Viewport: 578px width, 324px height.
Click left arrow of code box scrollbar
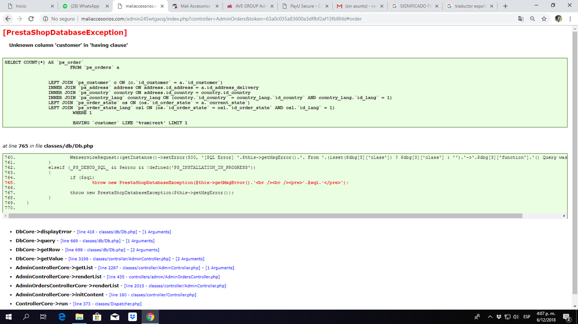click(x=6, y=216)
